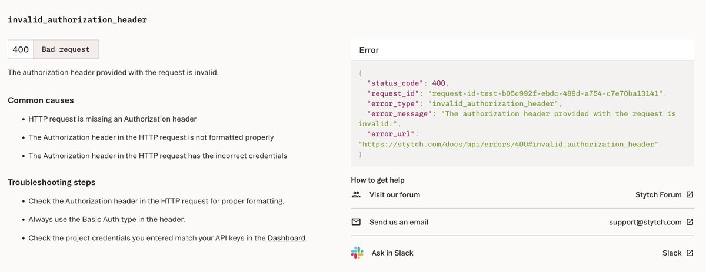Click the email envelope icon
The width and height of the screenshot is (706, 272).
pyautogui.click(x=356, y=222)
